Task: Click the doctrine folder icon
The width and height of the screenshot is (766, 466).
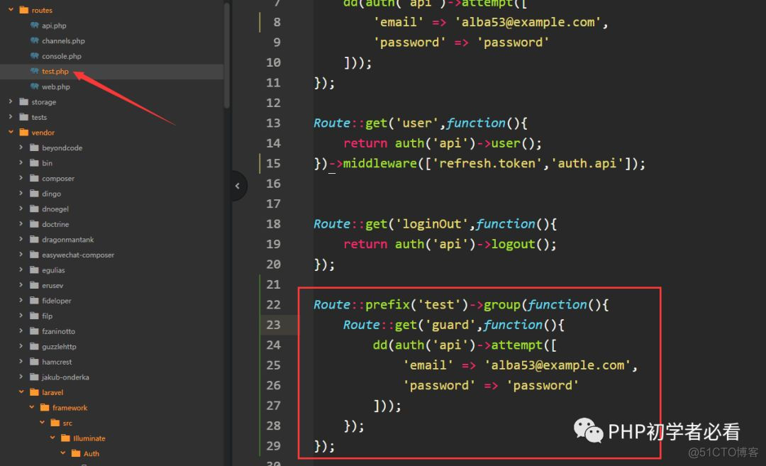Action: click(34, 223)
